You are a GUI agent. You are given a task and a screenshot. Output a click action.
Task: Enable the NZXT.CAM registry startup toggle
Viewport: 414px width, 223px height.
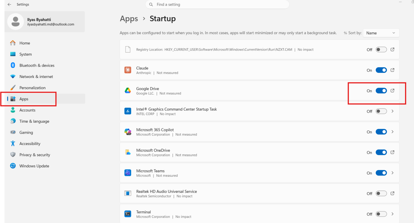pos(381,49)
